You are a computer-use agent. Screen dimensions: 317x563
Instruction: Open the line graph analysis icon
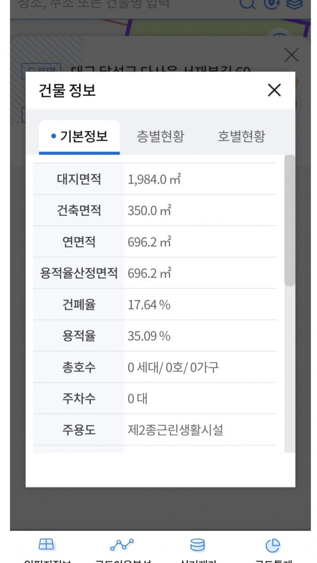tap(122, 545)
